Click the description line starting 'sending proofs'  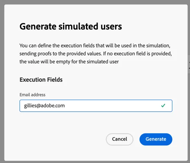click(x=96, y=54)
